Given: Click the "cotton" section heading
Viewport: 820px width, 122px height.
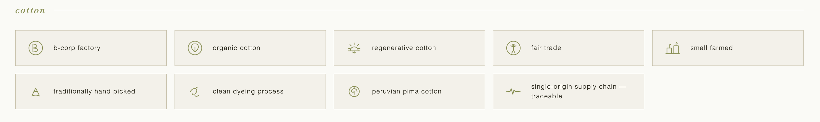Looking at the screenshot, I should click(x=30, y=11).
